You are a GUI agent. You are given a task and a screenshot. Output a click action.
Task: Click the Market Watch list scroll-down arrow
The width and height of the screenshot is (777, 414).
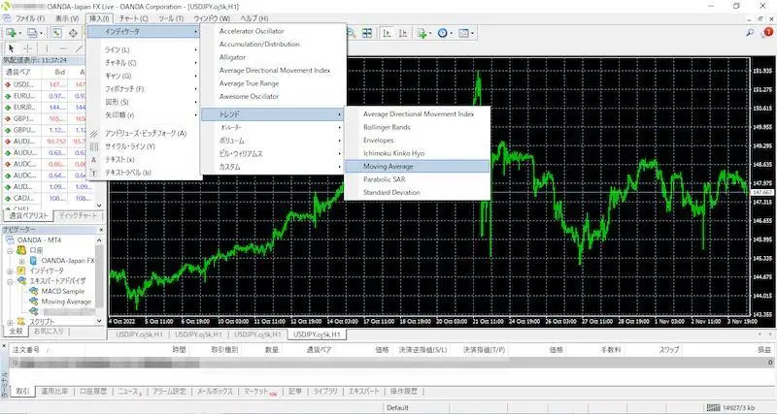click(99, 205)
